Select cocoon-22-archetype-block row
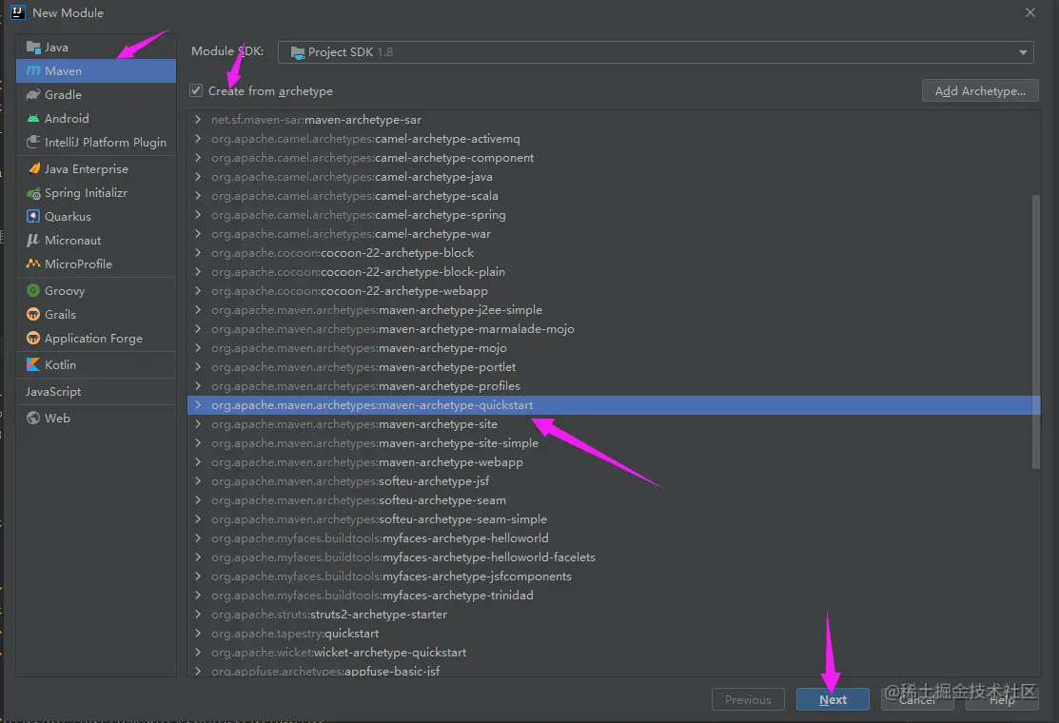Image resolution: width=1059 pixels, height=723 pixels. click(x=614, y=252)
